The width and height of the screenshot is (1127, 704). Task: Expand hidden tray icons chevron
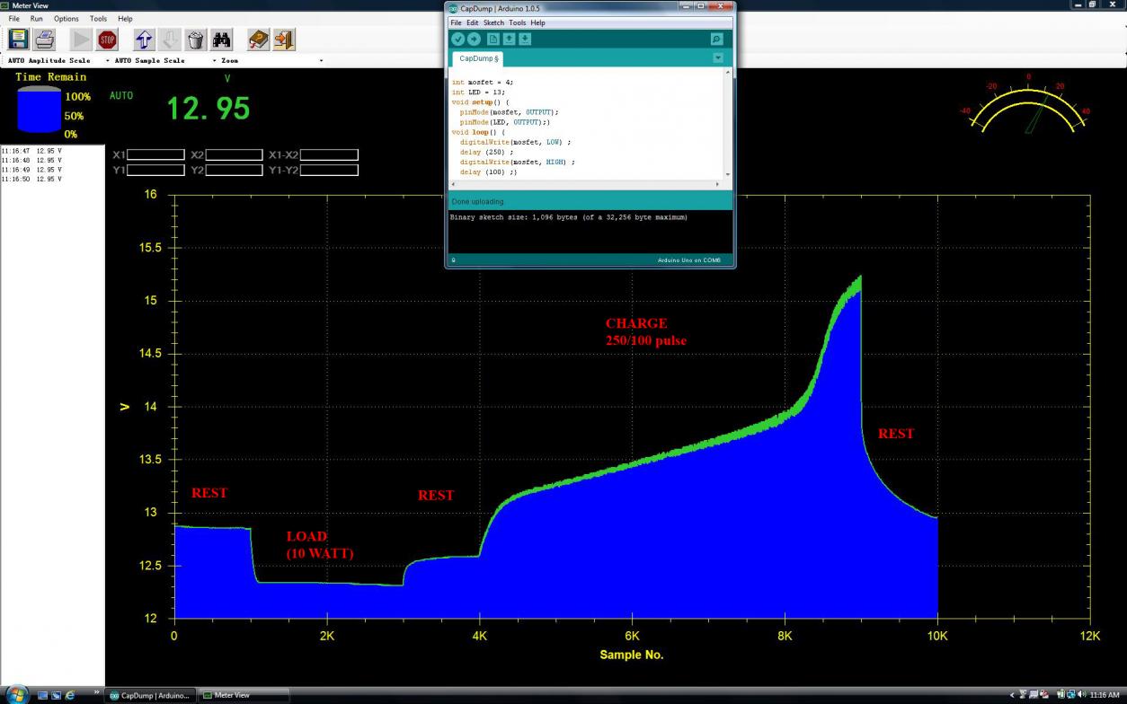point(1014,695)
